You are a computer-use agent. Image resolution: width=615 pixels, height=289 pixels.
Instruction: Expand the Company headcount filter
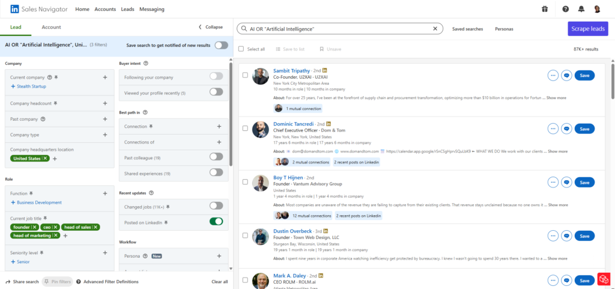point(105,103)
